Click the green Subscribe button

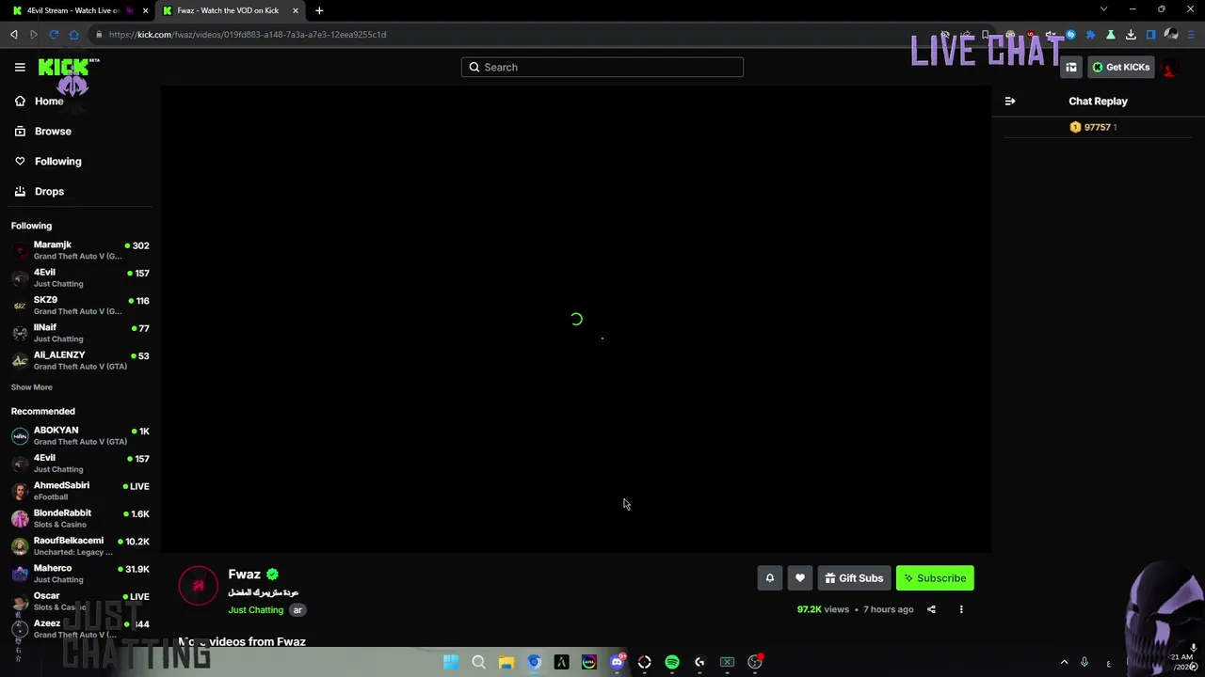coord(935,578)
